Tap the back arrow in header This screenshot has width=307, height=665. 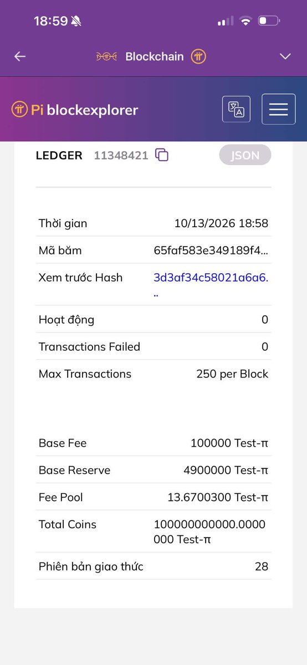coord(20,57)
